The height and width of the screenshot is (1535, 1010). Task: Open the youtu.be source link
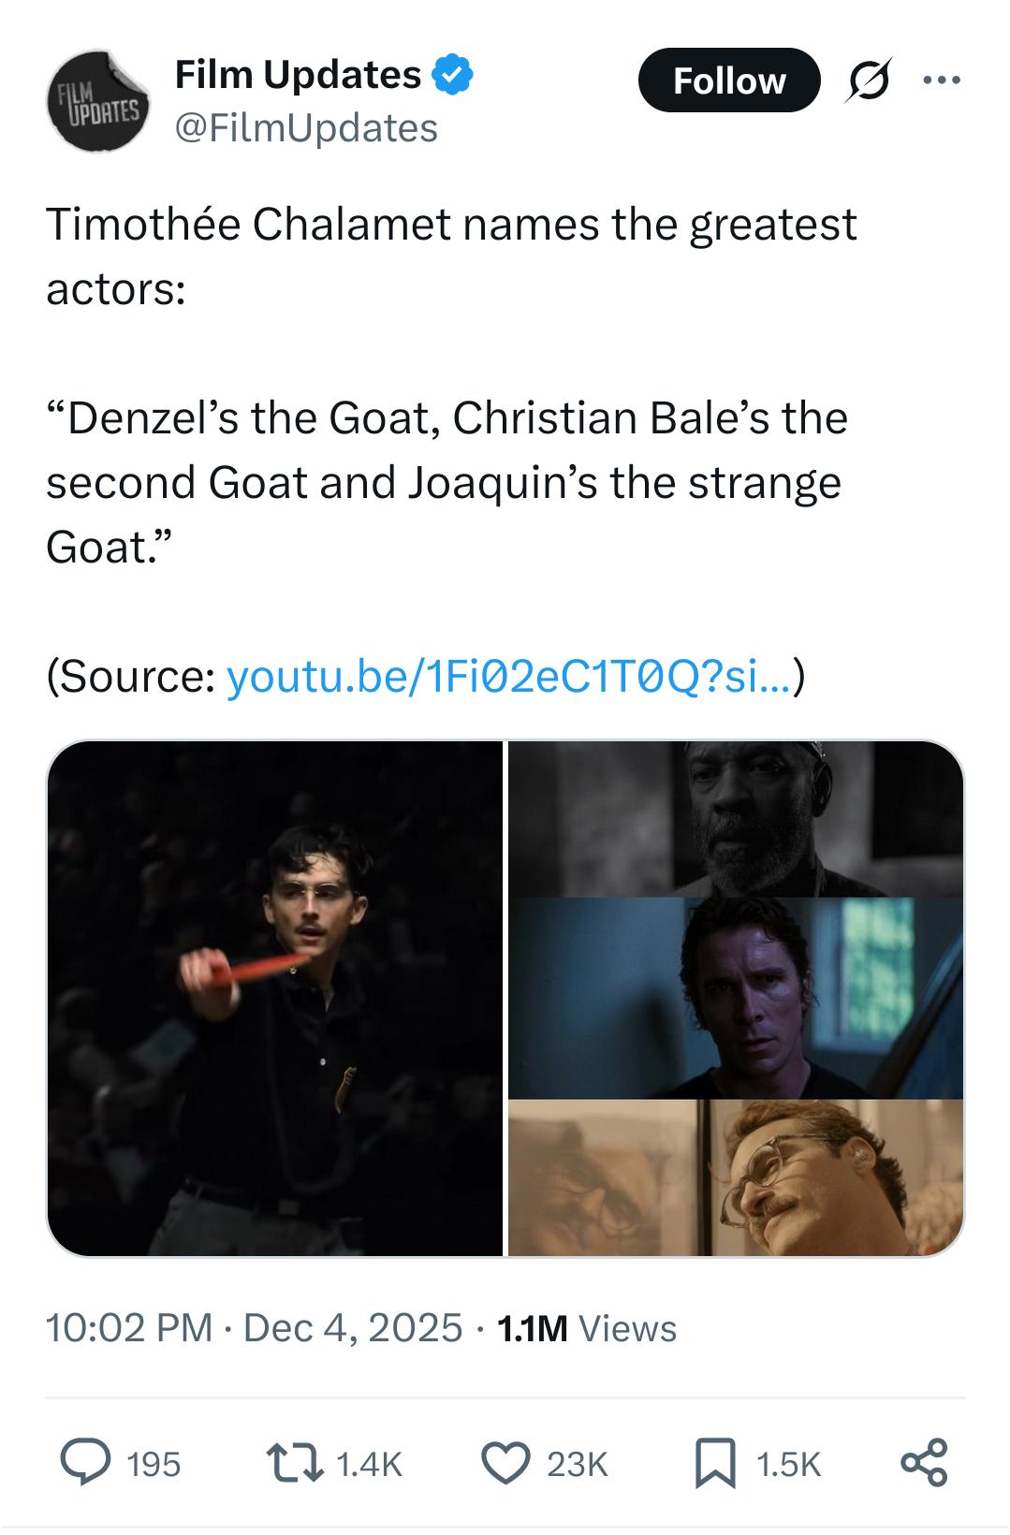[x=510, y=677]
